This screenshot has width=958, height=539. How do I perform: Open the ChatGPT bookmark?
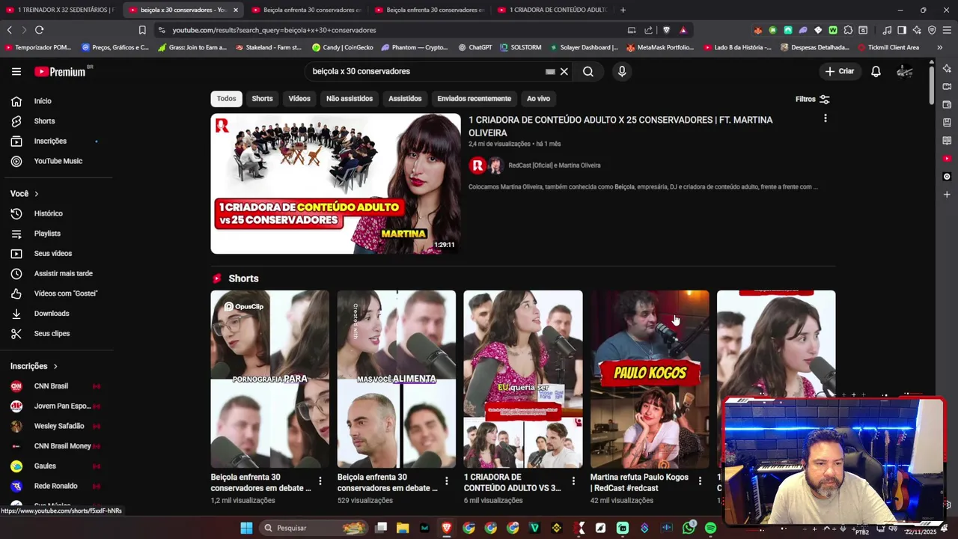pos(475,47)
